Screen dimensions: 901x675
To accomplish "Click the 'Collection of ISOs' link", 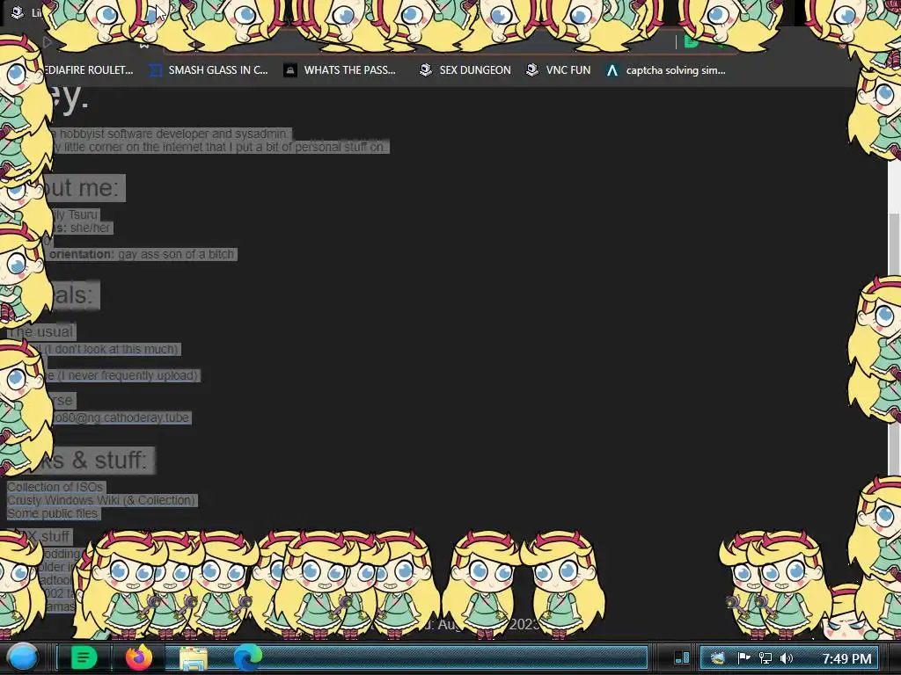I will click(55, 487).
